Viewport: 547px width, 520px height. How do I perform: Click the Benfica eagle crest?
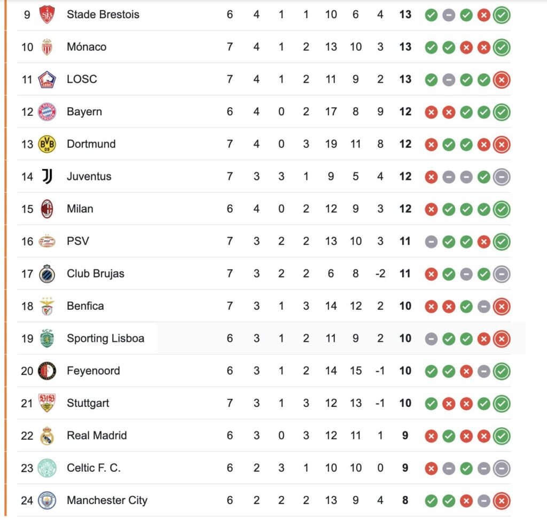[x=47, y=306]
